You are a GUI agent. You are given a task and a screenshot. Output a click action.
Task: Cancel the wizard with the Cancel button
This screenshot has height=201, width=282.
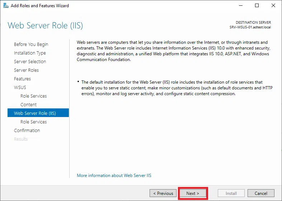pos(261,193)
